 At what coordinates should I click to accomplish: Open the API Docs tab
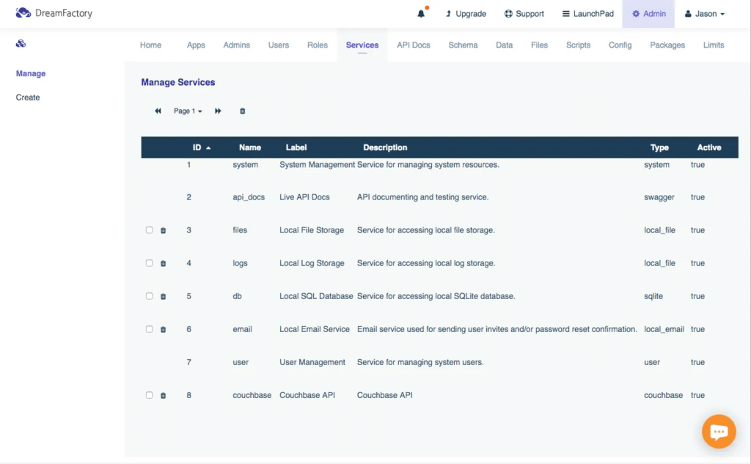[413, 45]
